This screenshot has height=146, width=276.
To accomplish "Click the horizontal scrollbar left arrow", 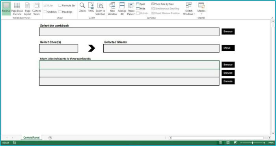I will pyautogui.click(x=170, y=138).
